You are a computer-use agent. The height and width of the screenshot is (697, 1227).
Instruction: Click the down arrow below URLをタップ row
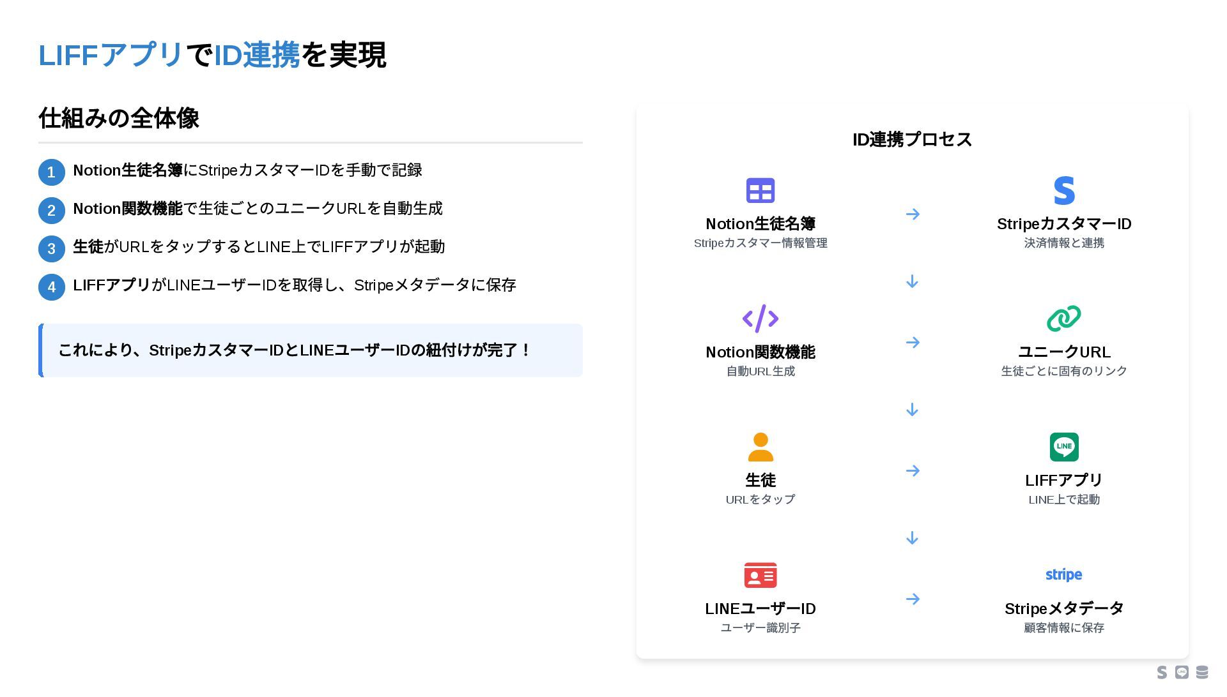tap(913, 538)
